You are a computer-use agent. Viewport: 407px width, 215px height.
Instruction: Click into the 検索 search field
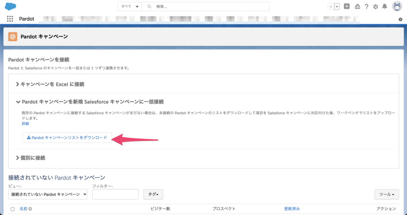click(205, 6)
